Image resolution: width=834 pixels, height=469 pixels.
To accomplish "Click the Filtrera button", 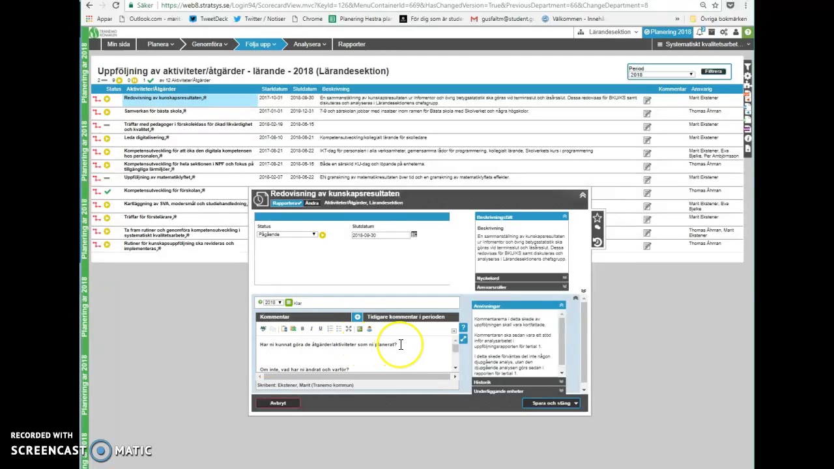I will click(713, 72).
